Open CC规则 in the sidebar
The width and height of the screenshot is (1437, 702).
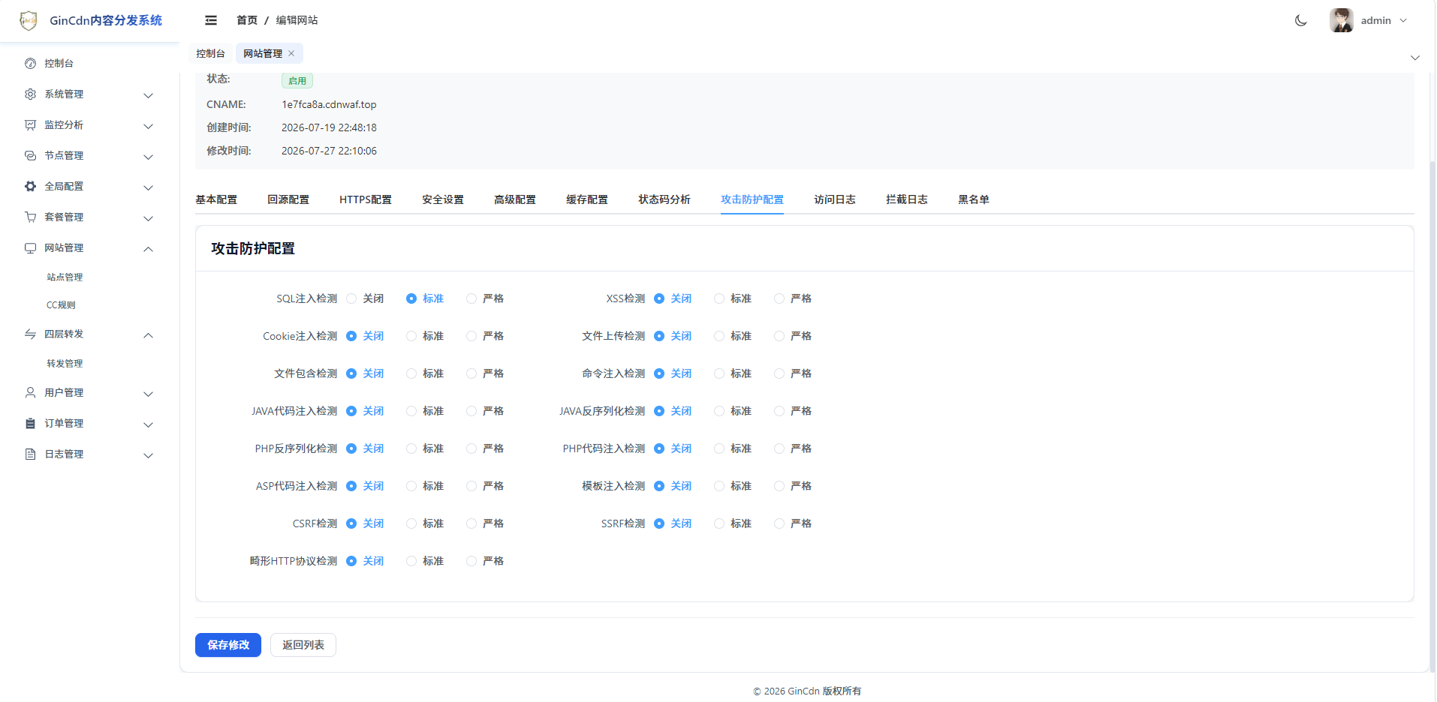tap(61, 305)
